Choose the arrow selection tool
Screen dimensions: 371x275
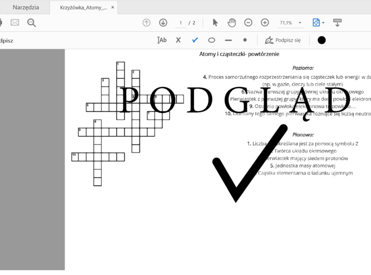tap(215, 22)
